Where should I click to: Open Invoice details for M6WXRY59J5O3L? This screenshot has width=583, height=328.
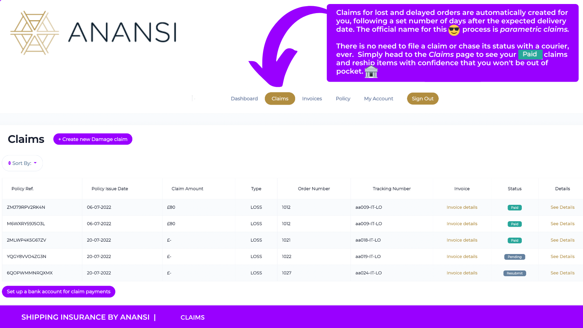(x=462, y=224)
